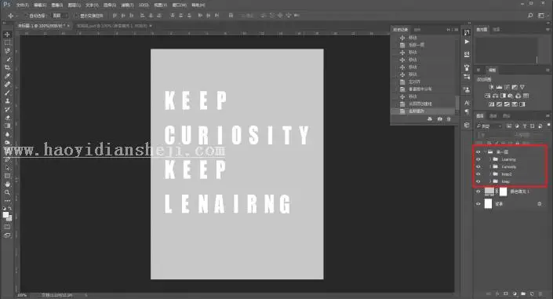Select the Lasso tool
Screen dimensions: 553x299
(x=7, y=51)
